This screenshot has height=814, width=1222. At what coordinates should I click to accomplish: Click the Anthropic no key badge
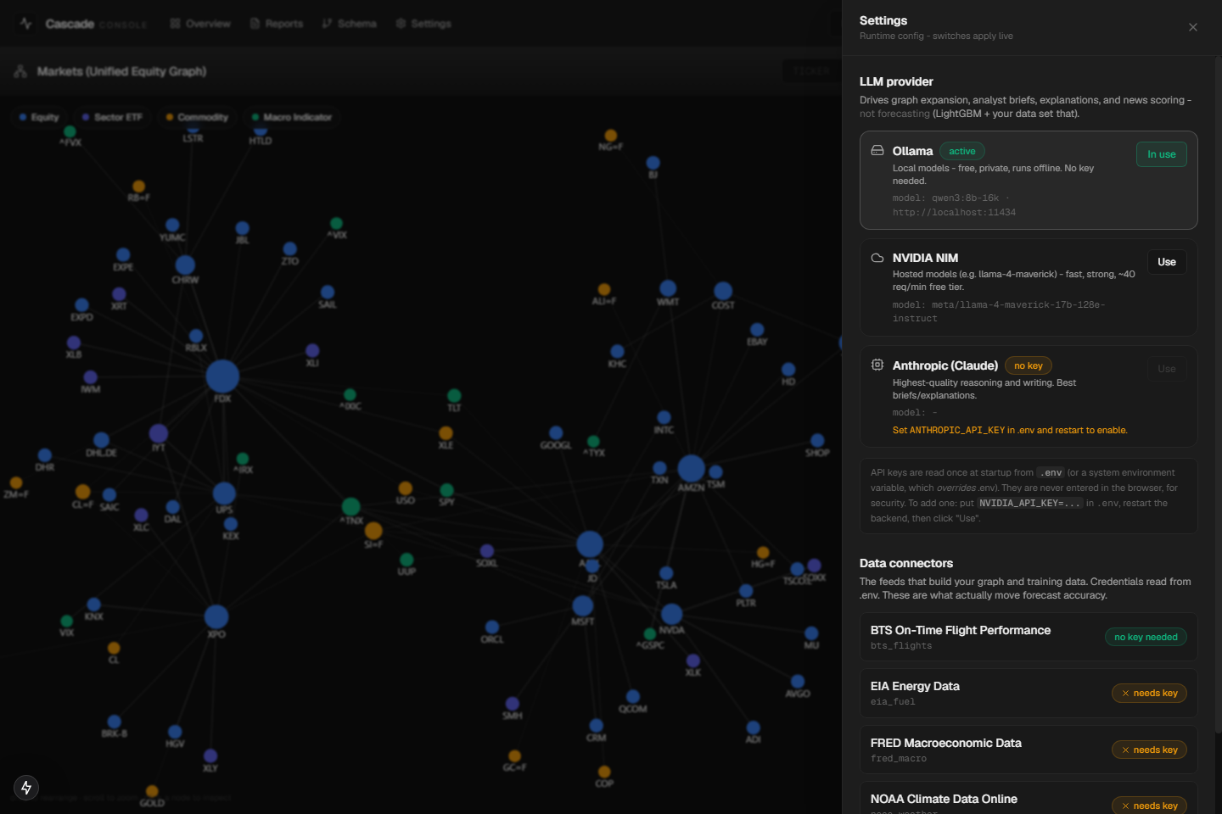click(1029, 365)
